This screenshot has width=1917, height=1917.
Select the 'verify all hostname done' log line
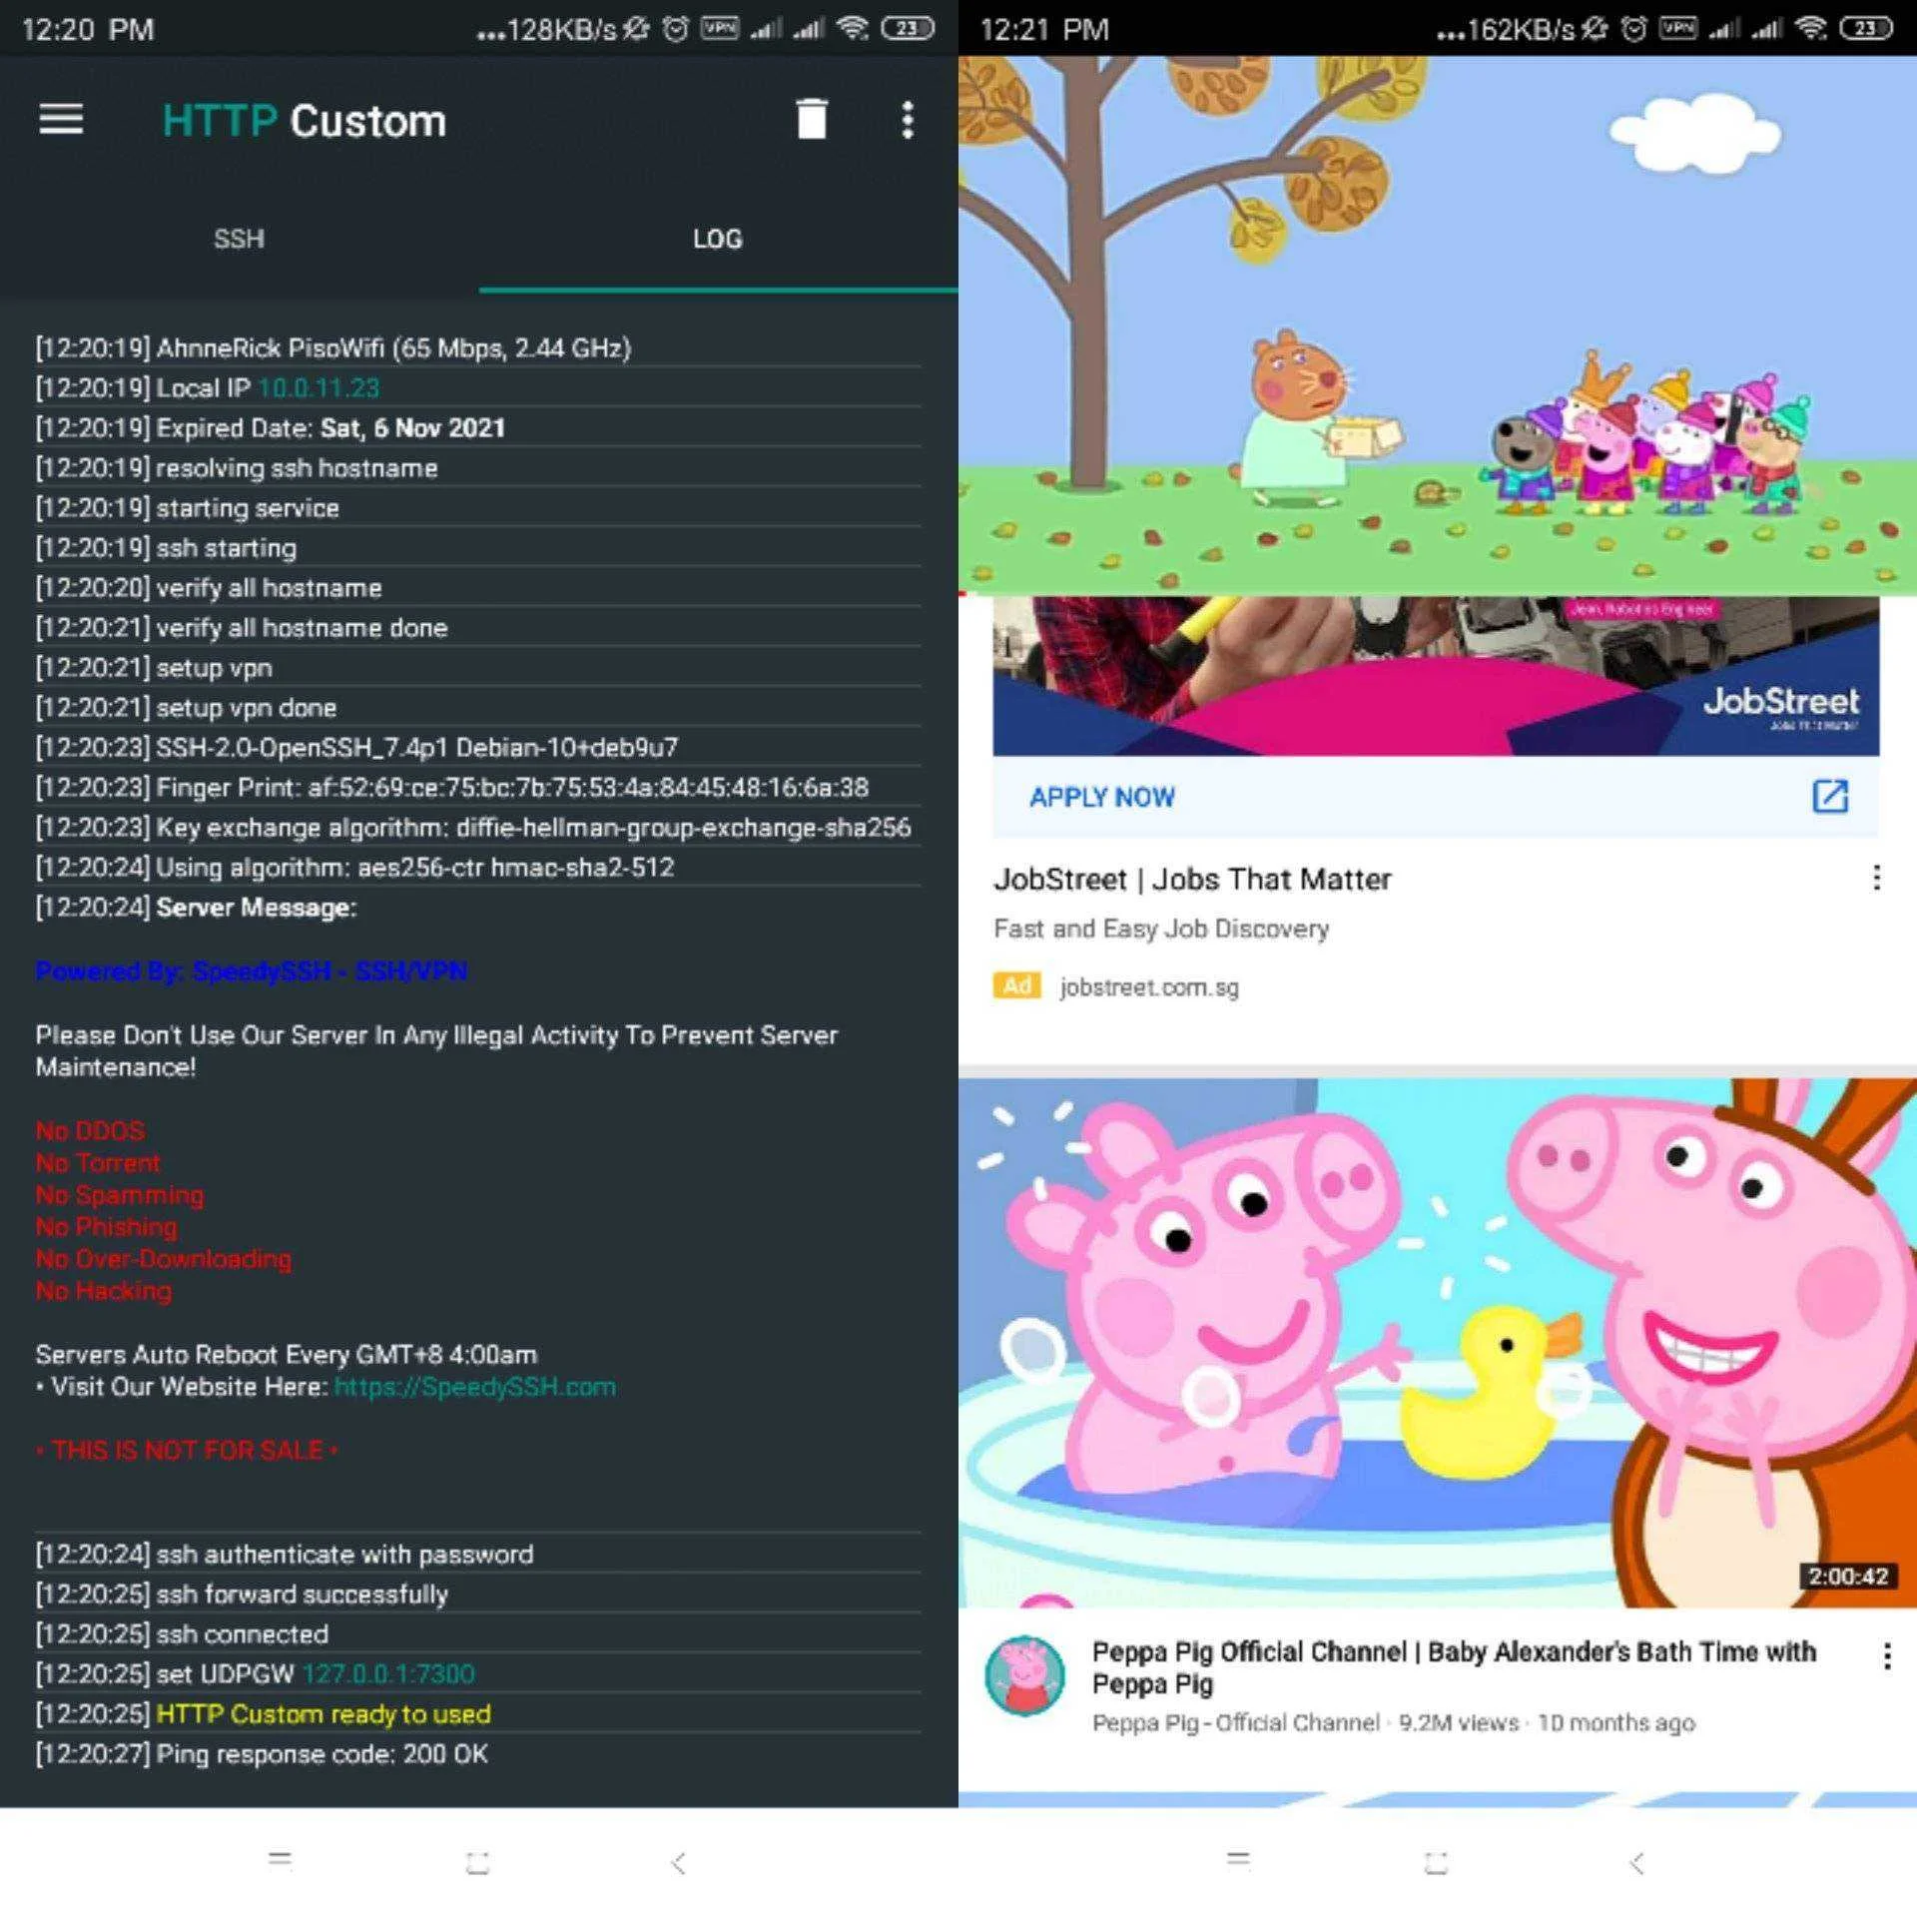(x=242, y=627)
